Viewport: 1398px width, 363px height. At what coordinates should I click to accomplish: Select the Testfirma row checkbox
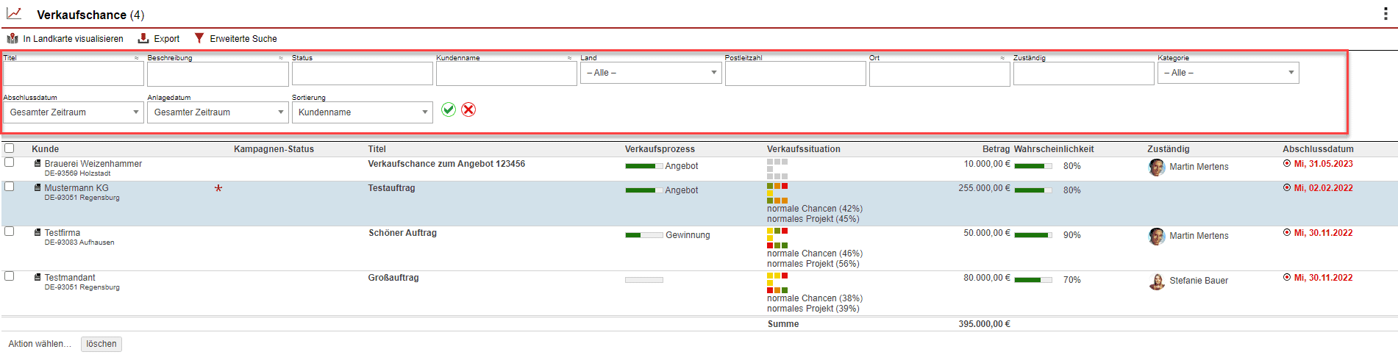pos(10,231)
